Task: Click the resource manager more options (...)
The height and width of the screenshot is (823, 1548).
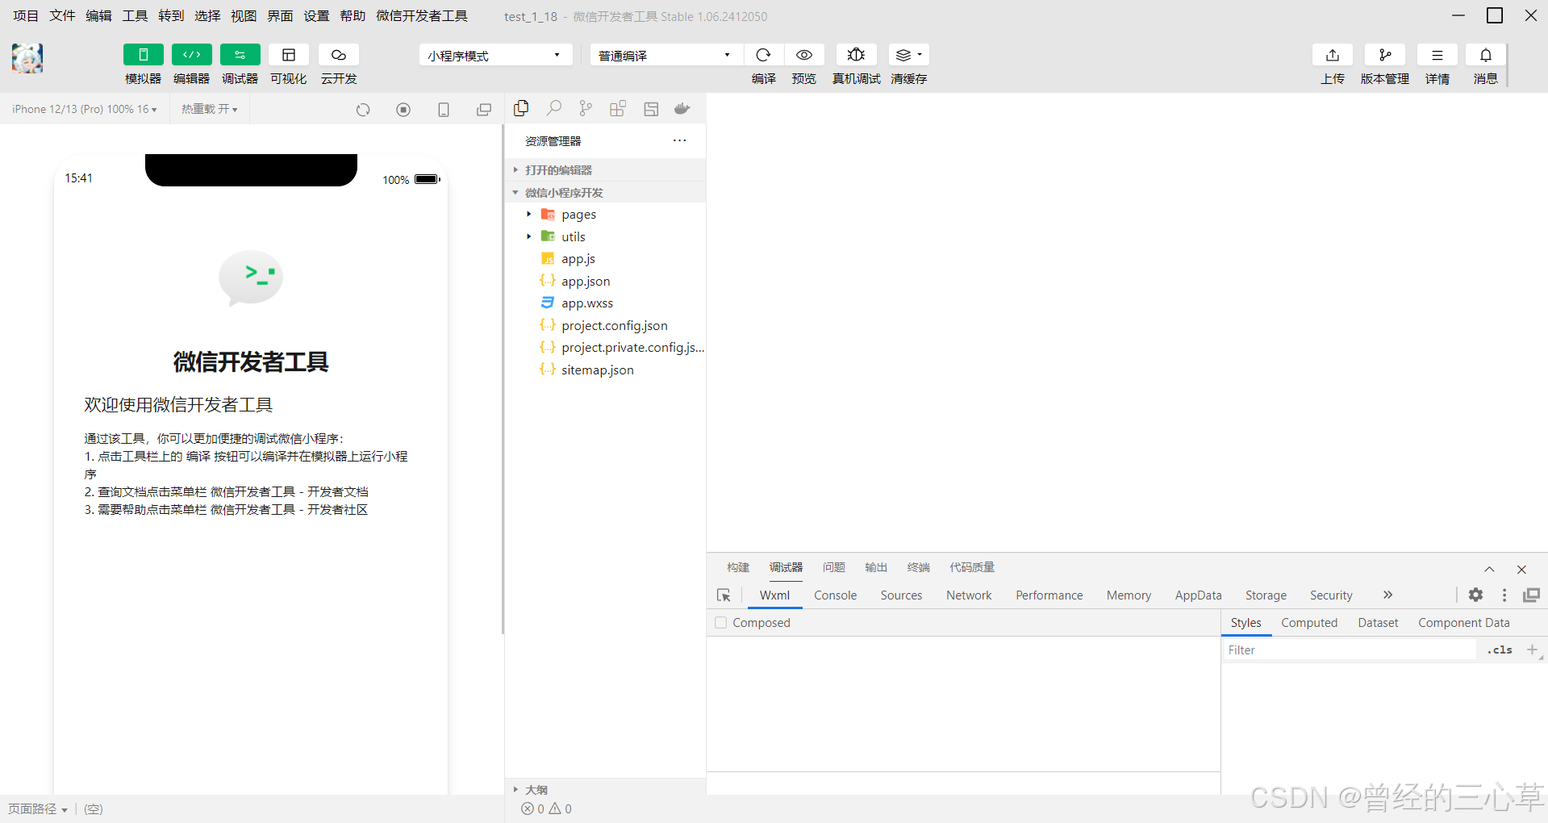Action: [680, 140]
